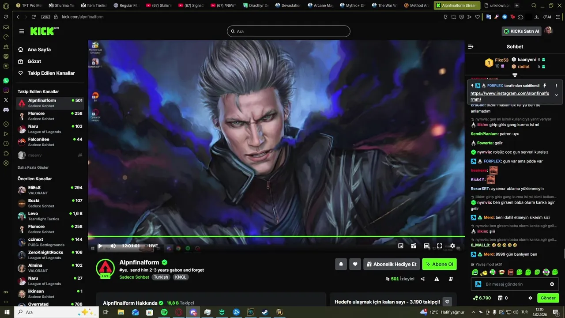This screenshot has height=318, width=565.
Task: Toggle notification bell for Alpnfinalform
Action: click(x=341, y=264)
